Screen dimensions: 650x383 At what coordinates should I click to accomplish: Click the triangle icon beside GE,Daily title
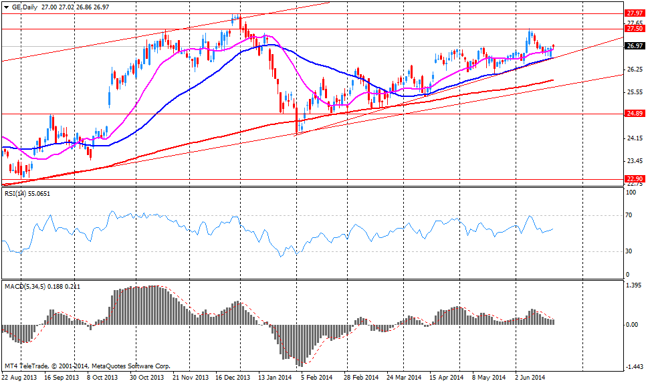(7, 5)
